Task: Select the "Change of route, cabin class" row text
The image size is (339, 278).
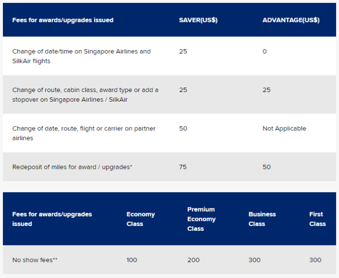Action: pos(85,94)
